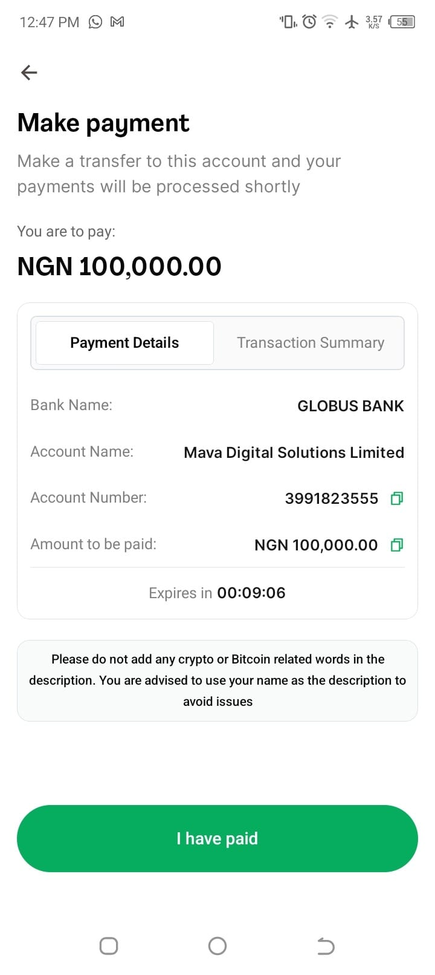Screen dimensions: 435x975
Task: Copy the account number 3991823555
Action: (x=396, y=498)
